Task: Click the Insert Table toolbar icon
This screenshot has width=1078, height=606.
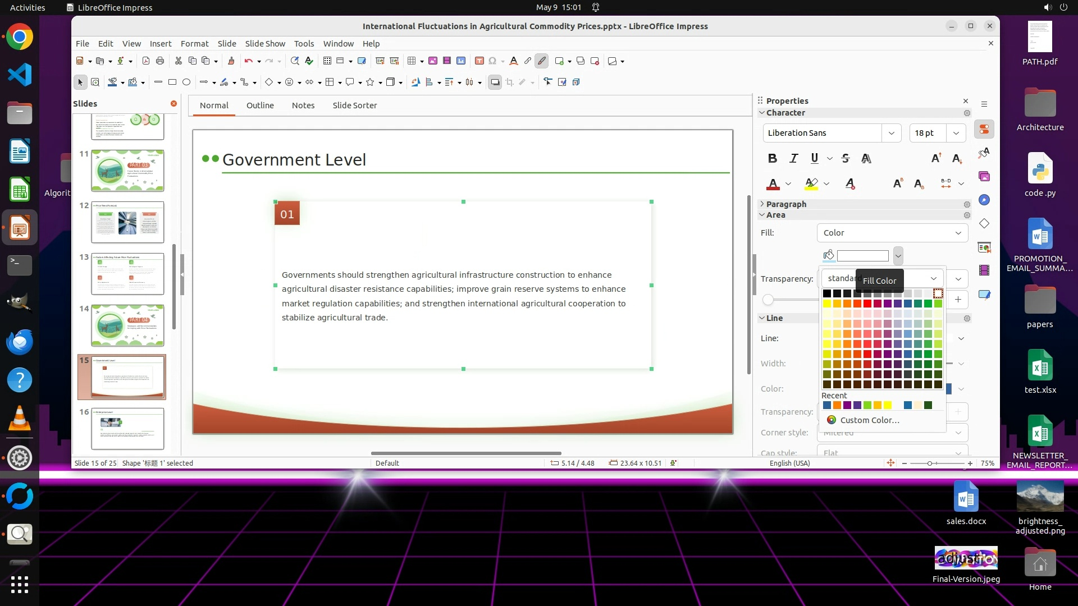Action: pyautogui.click(x=412, y=61)
